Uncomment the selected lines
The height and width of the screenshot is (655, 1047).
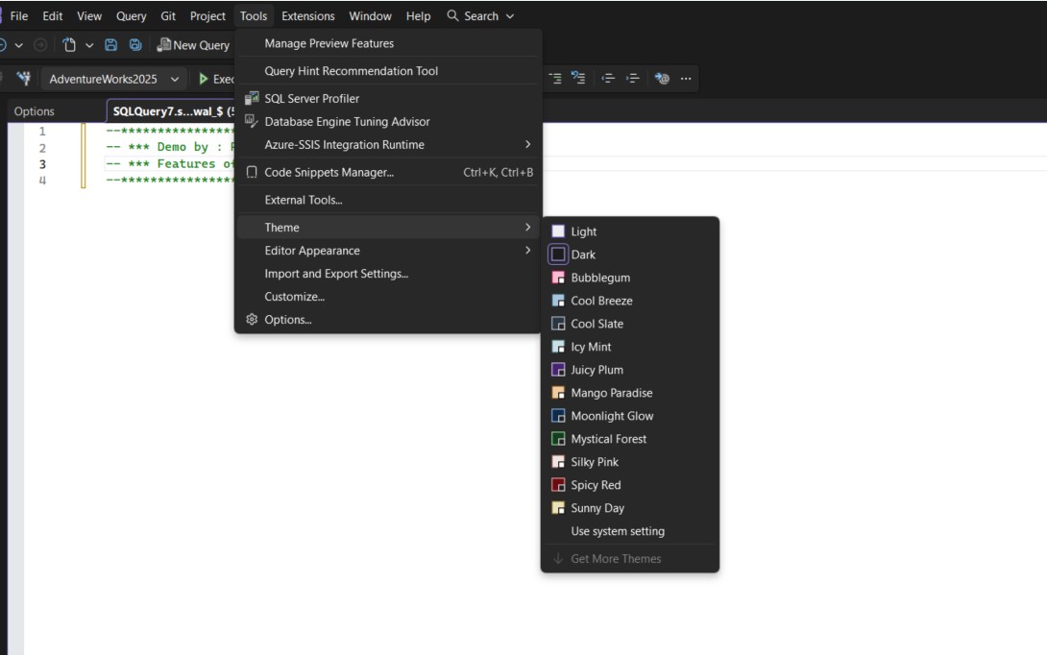tap(578, 78)
